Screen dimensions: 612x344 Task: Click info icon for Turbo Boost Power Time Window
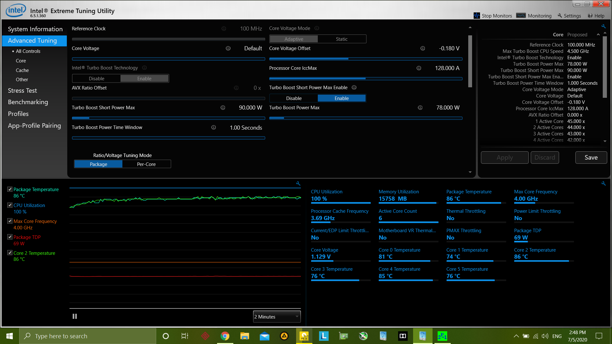[214, 127]
